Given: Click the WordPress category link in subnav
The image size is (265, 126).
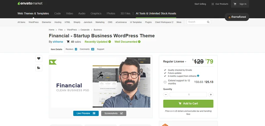Looking at the screenshot, I should click(34, 22).
